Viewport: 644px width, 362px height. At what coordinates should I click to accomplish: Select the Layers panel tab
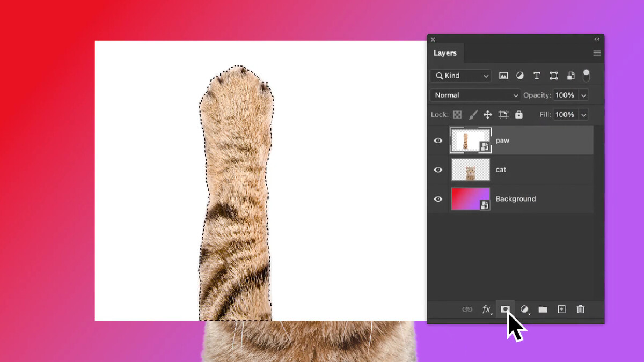[445, 53]
